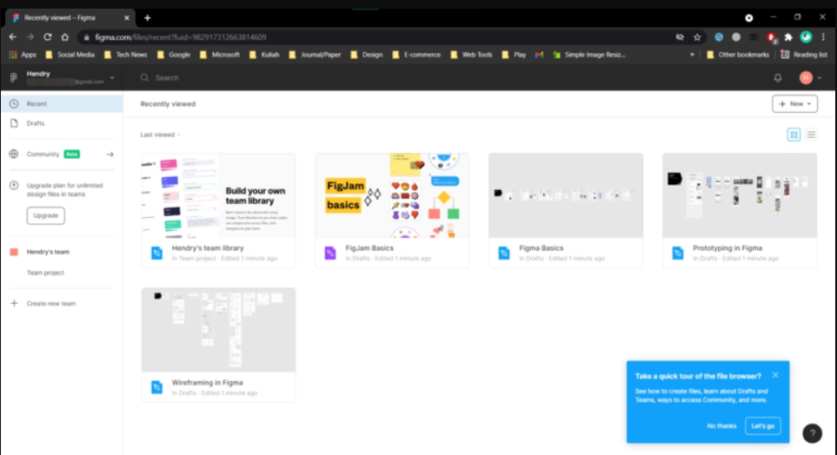837x455 pixels.
Task: Open the New file dropdown button
Action: pos(794,104)
